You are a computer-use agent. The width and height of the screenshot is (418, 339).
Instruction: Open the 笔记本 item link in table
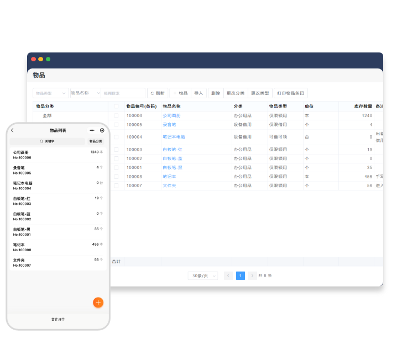click(x=169, y=177)
